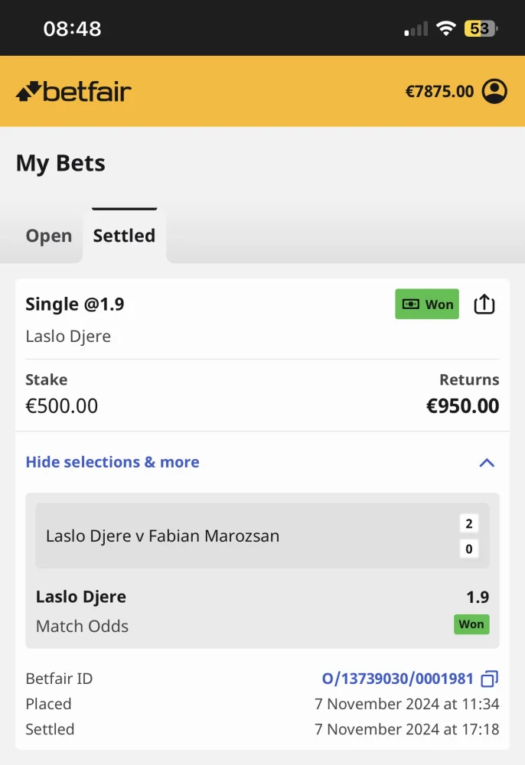525x765 pixels.
Task: Tap the 2-0 match score box
Action: [469, 536]
